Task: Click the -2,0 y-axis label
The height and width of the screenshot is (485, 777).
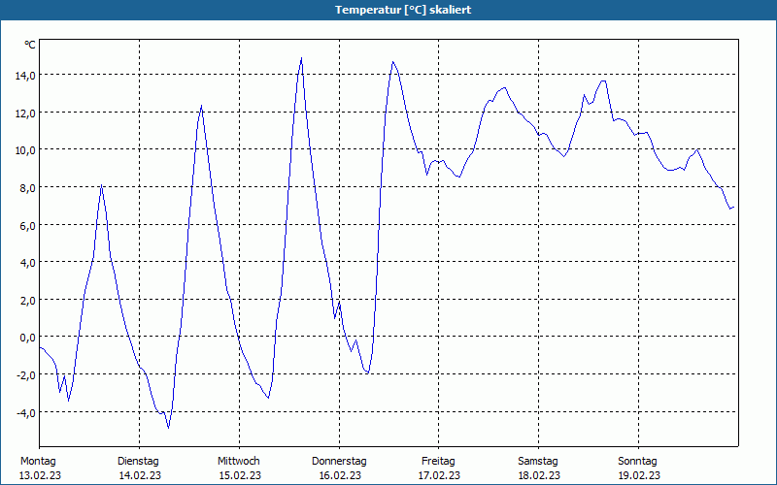Action: [26, 375]
